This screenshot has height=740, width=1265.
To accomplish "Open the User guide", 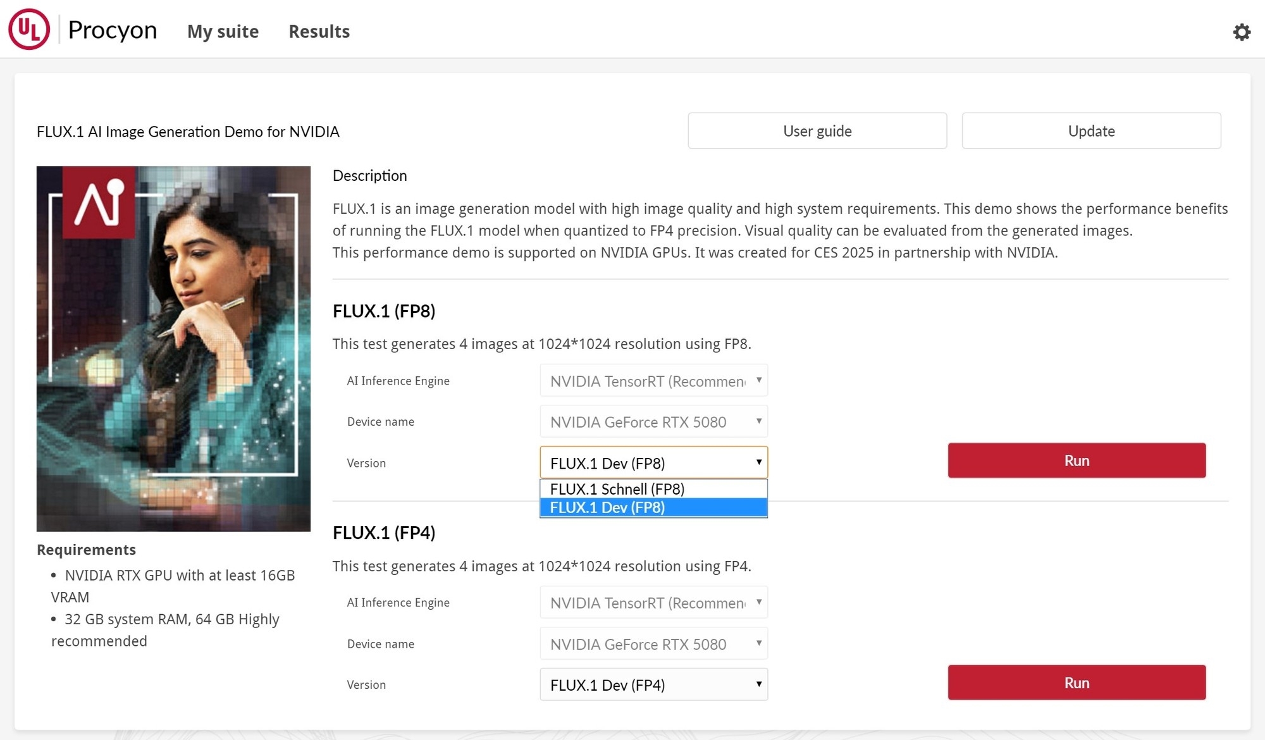I will click(817, 131).
